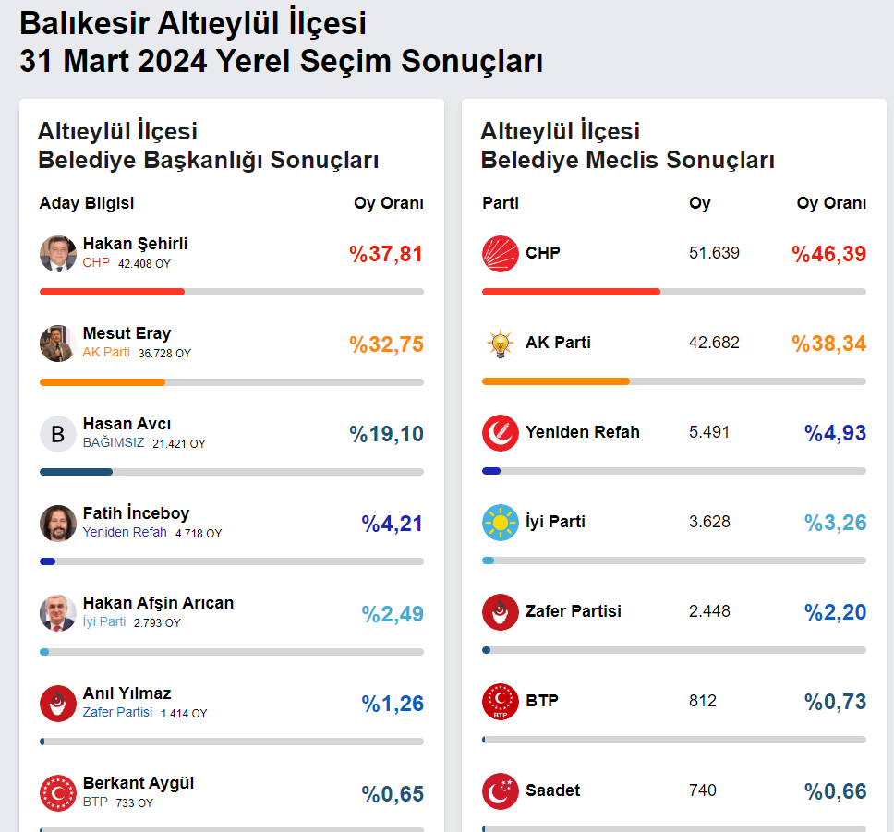Click the BTP logo beside 812 votes
Screen dimensions: 894x832
(500, 702)
